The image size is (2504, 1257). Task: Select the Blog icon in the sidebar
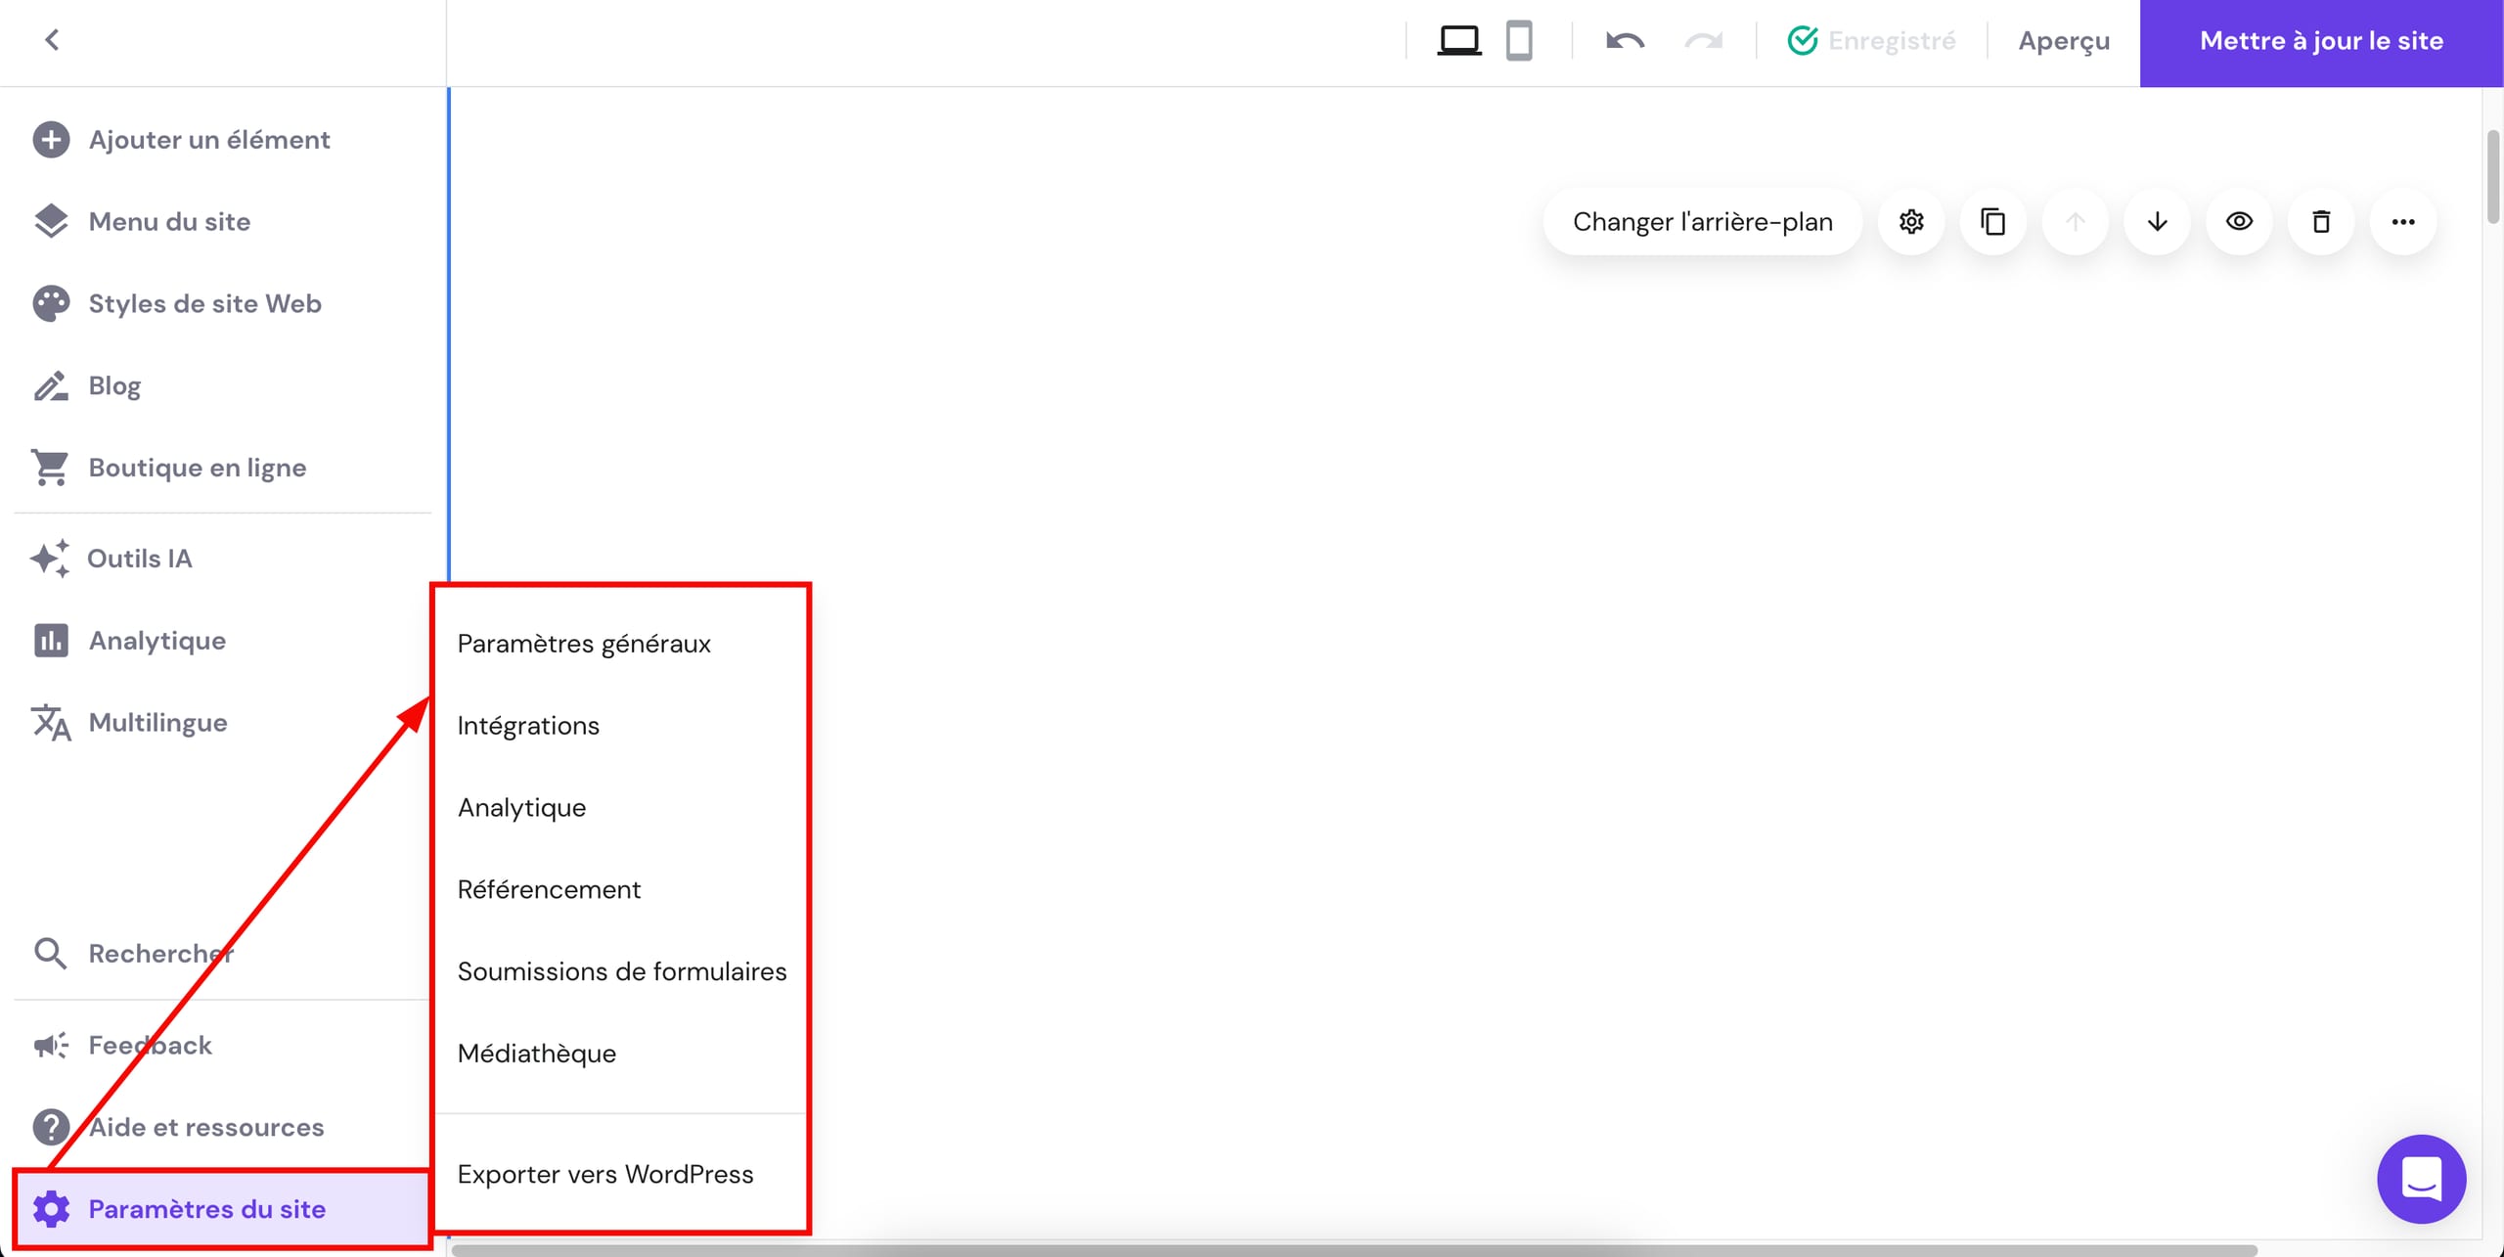50,385
